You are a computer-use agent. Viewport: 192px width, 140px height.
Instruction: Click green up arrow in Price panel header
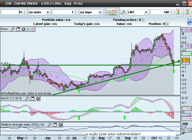[28, 29]
